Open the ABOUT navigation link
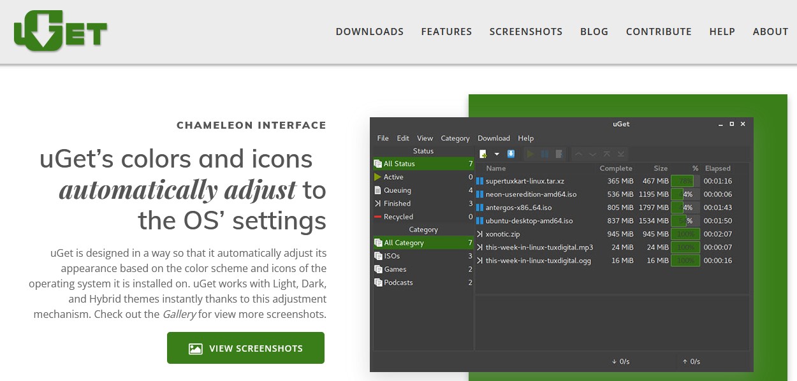The height and width of the screenshot is (381, 797). (x=770, y=31)
